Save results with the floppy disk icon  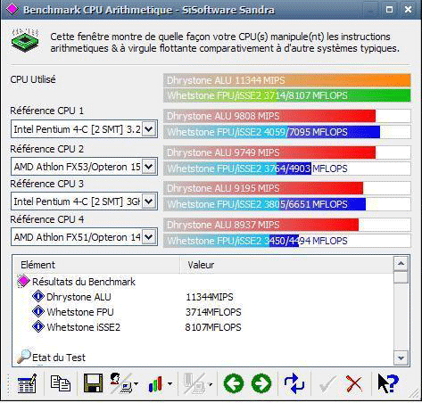93,383
